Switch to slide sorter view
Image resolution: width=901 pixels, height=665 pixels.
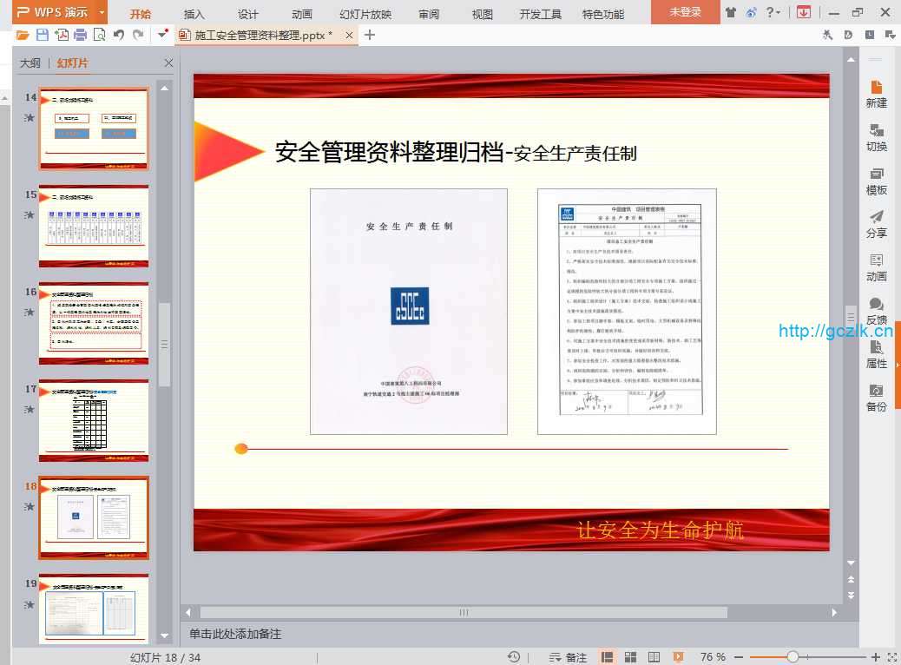tap(630, 657)
